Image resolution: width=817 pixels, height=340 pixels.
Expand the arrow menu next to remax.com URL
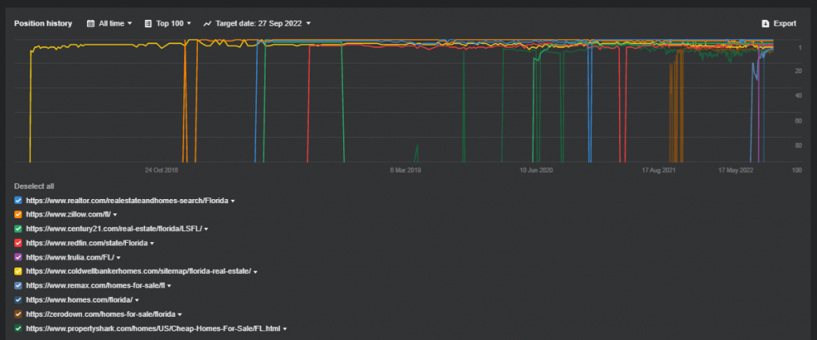[169, 286]
